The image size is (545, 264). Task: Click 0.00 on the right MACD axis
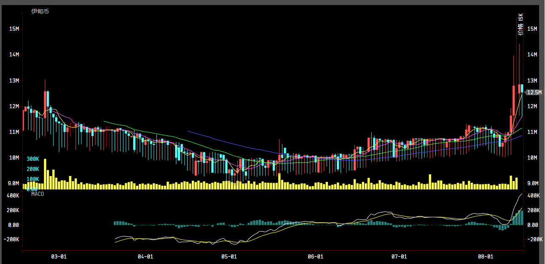(x=533, y=225)
